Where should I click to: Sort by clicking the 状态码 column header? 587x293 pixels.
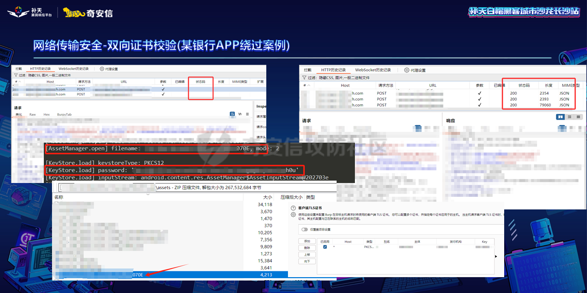click(x=200, y=81)
